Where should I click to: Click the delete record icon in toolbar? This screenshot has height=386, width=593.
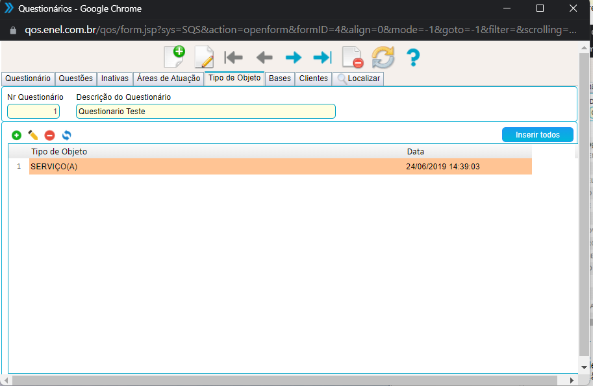coord(353,57)
